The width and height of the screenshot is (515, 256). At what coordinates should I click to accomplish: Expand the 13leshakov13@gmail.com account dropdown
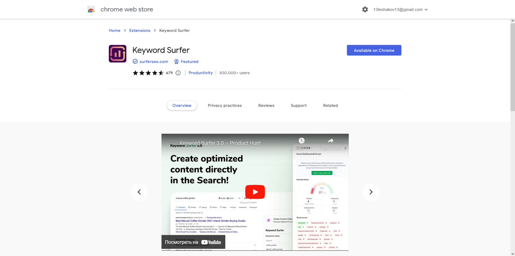[400, 10]
